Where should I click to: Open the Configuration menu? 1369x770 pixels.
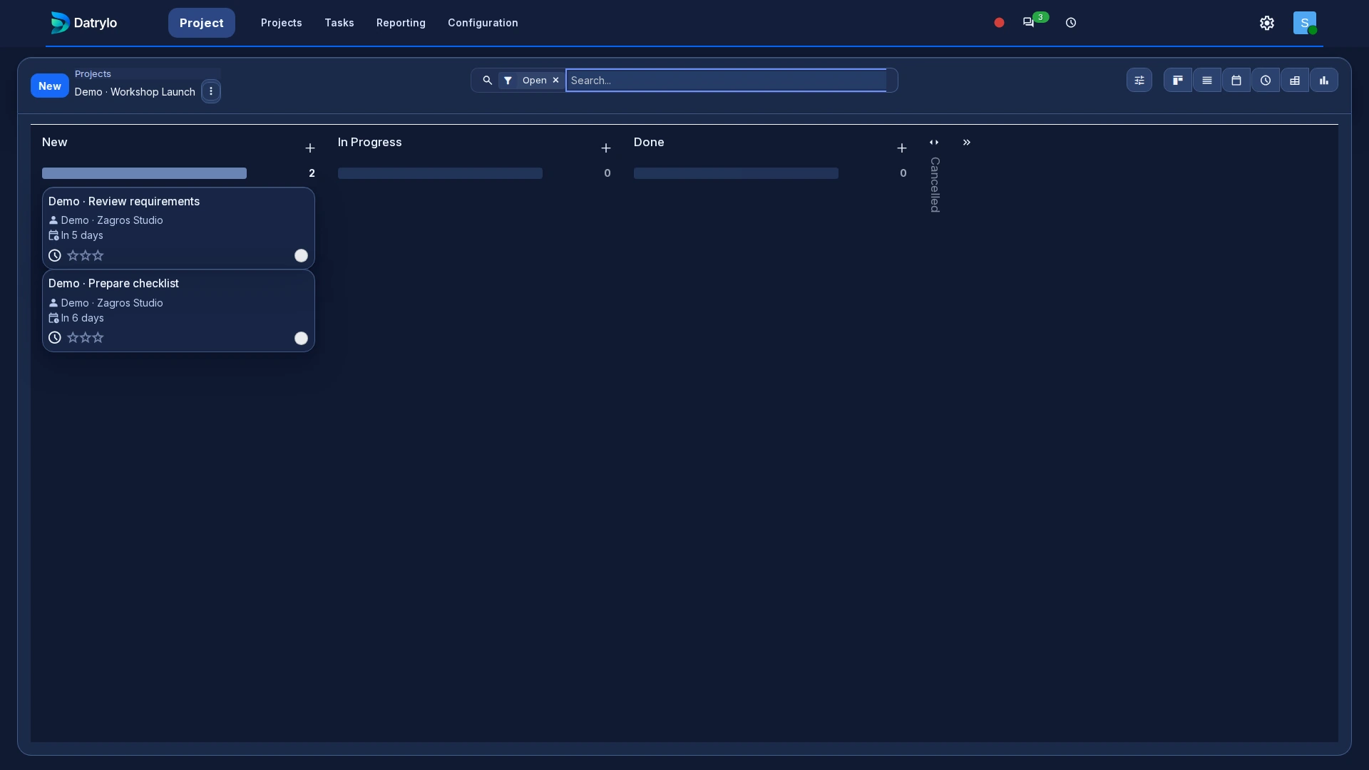click(x=483, y=23)
